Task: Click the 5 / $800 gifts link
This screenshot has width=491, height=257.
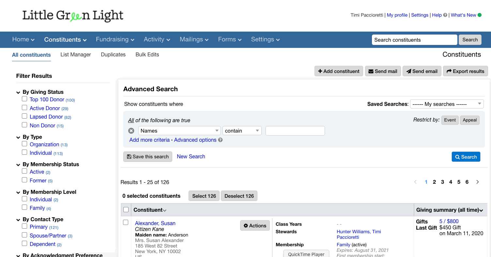Action: tap(449, 221)
